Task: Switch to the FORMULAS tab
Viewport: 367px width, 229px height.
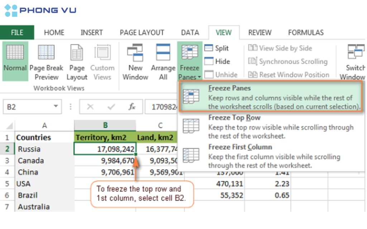Action: pyautogui.click(x=306, y=33)
